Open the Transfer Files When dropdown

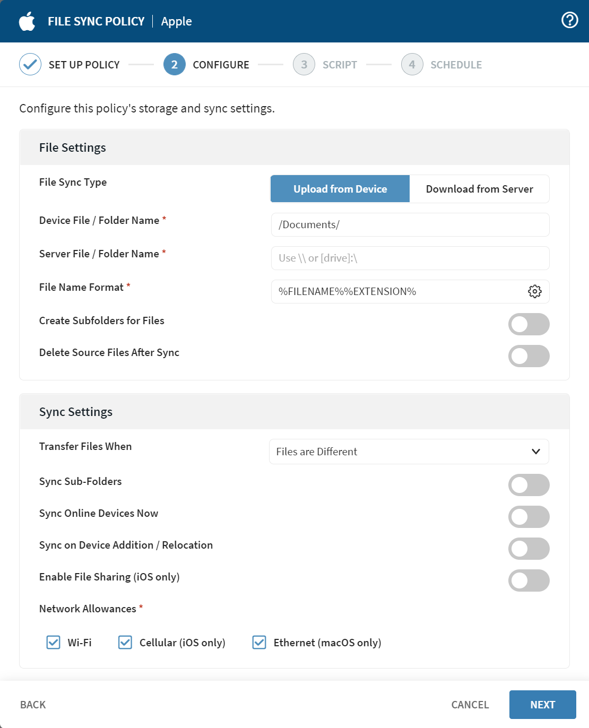click(x=409, y=452)
